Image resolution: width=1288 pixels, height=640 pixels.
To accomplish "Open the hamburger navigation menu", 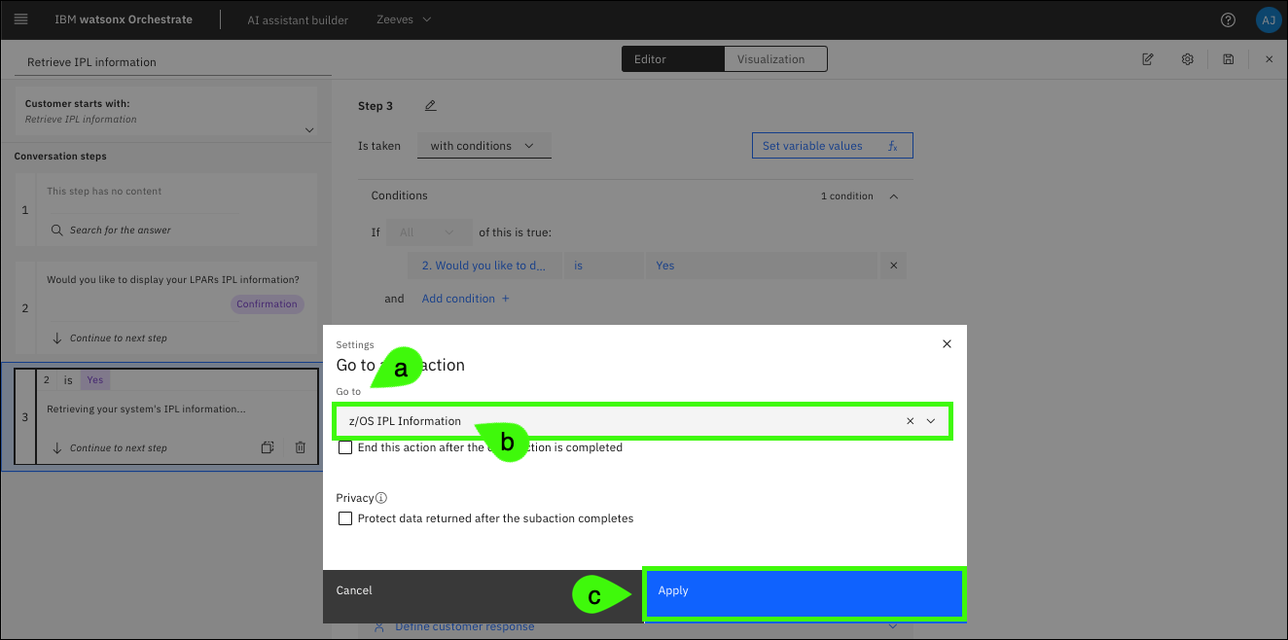I will (21, 19).
